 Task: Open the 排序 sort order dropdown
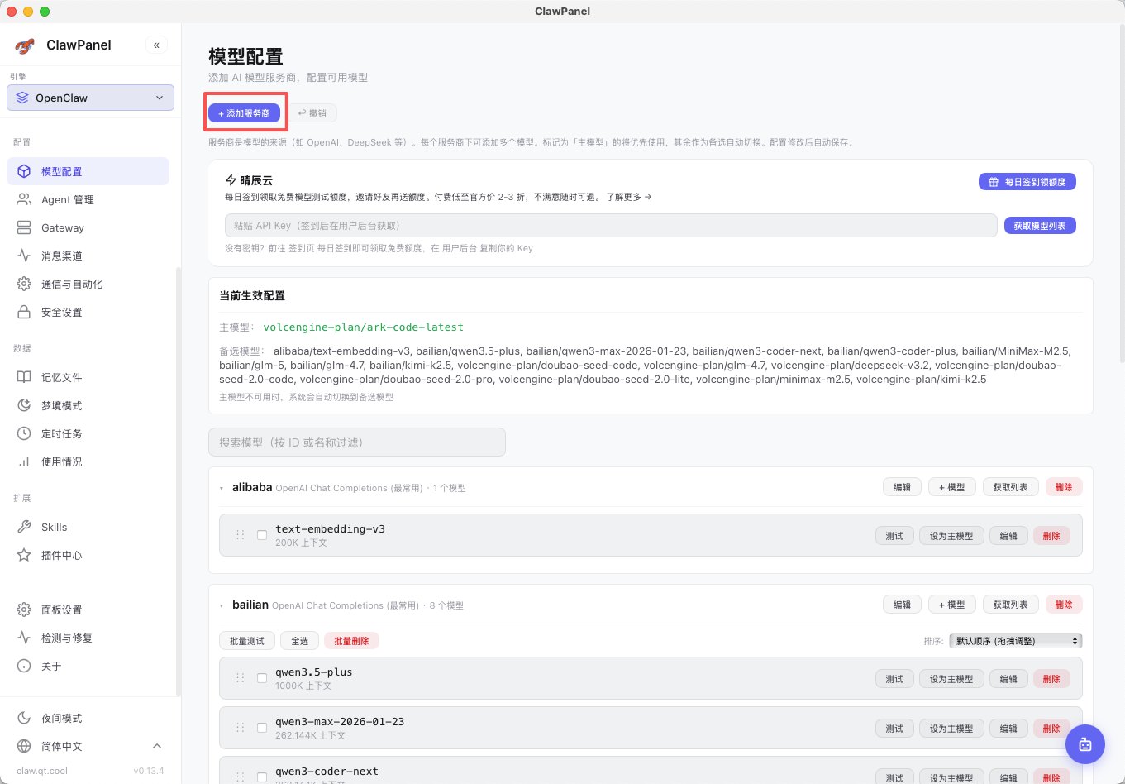tap(1016, 641)
